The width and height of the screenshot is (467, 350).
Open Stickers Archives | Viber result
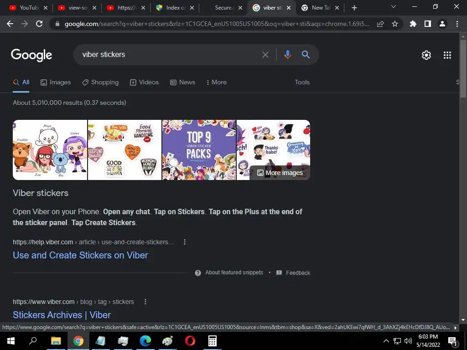point(62,315)
